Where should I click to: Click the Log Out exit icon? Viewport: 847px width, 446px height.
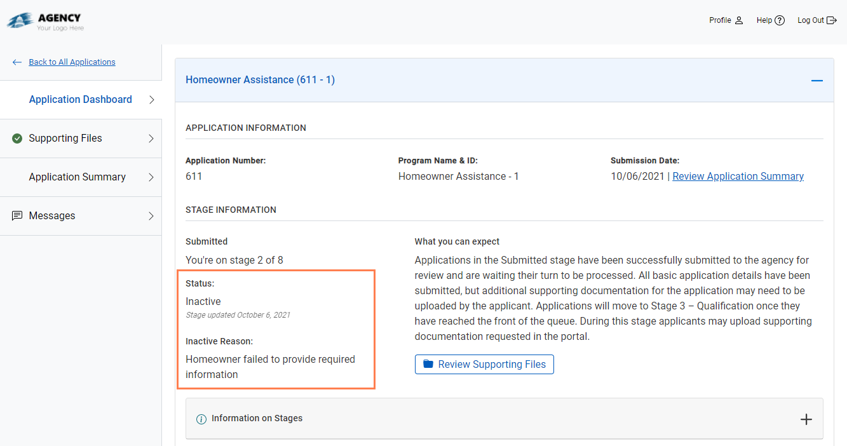[x=832, y=20]
